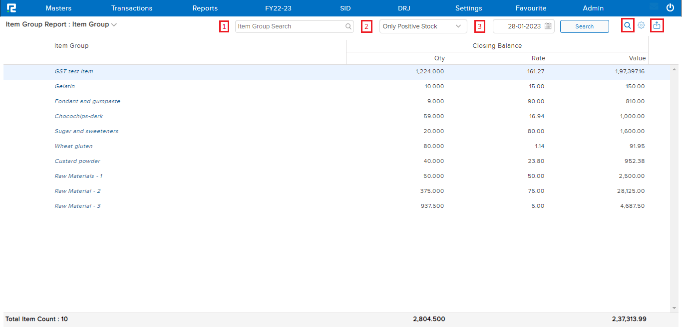This screenshot has width=682, height=328.
Task: Click the FY22-23 financial year menu
Action: (x=278, y=8)
